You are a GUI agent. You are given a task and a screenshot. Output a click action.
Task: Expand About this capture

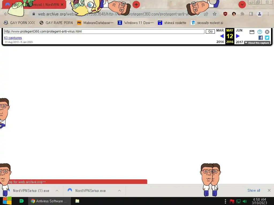pos(257,43)
